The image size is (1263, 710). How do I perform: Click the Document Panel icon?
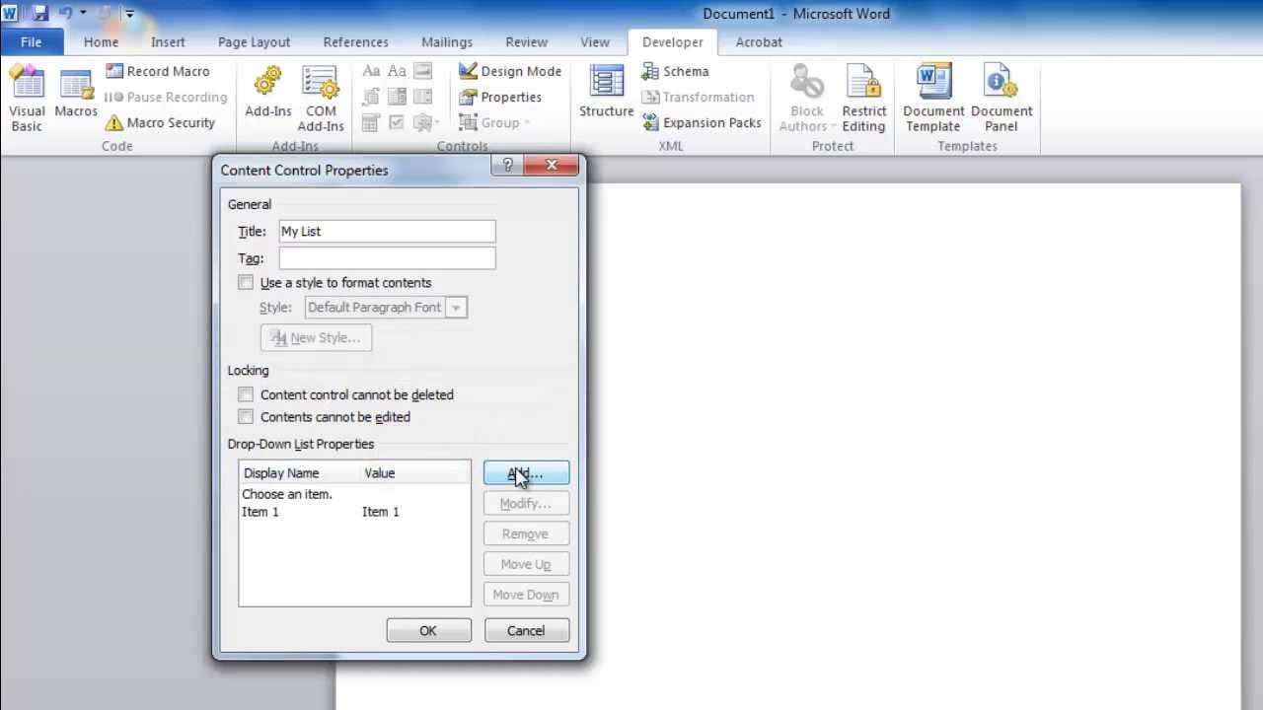(x=1001, y=82)
